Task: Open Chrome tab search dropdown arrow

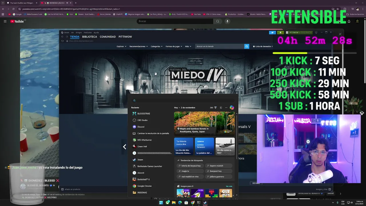Action: click(3, 3)
